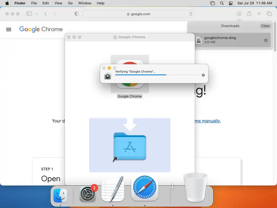Open the Window menu
Screen dimensions: 277x208
pos(85,3)
